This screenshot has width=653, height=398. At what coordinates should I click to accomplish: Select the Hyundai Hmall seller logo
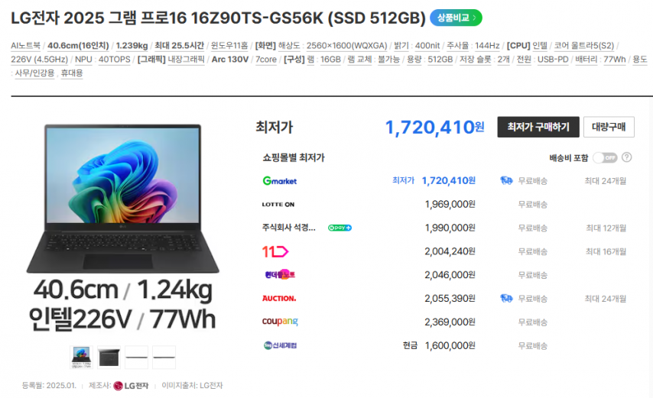tap(278, 275)
